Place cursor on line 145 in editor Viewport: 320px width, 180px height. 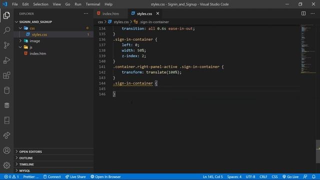(206, 89)
